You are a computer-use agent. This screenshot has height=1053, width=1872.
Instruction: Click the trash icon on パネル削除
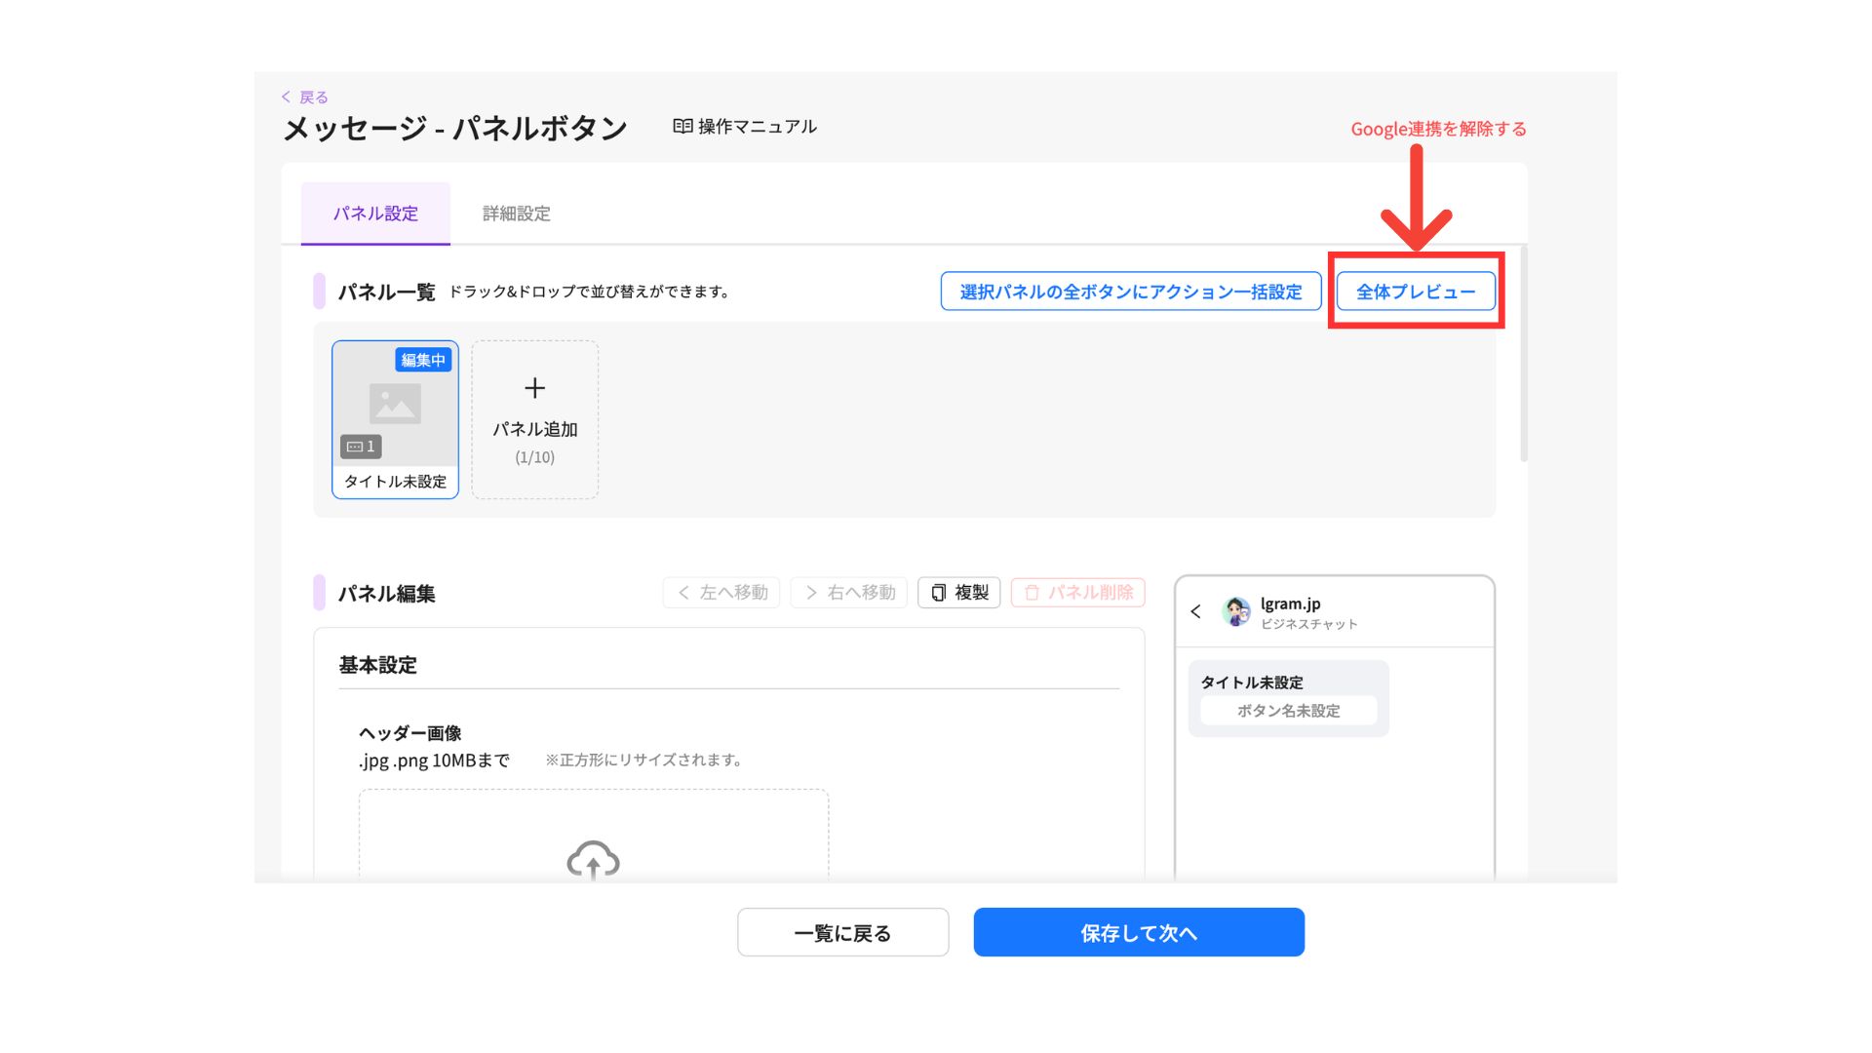click(x=1032, y=593)
